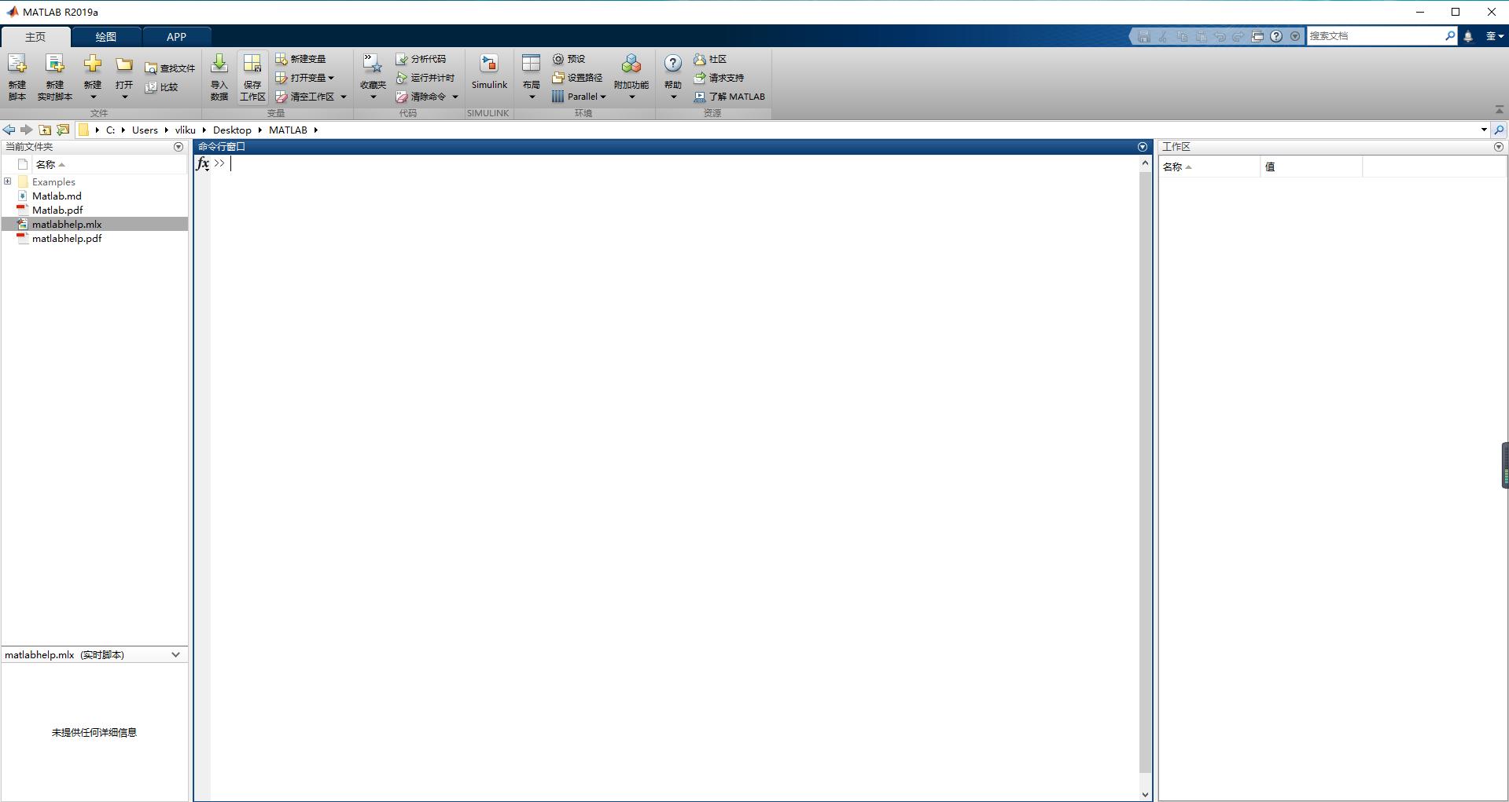
Task: Open the 设置路径 set path dialog
Action: click(577, 78)
